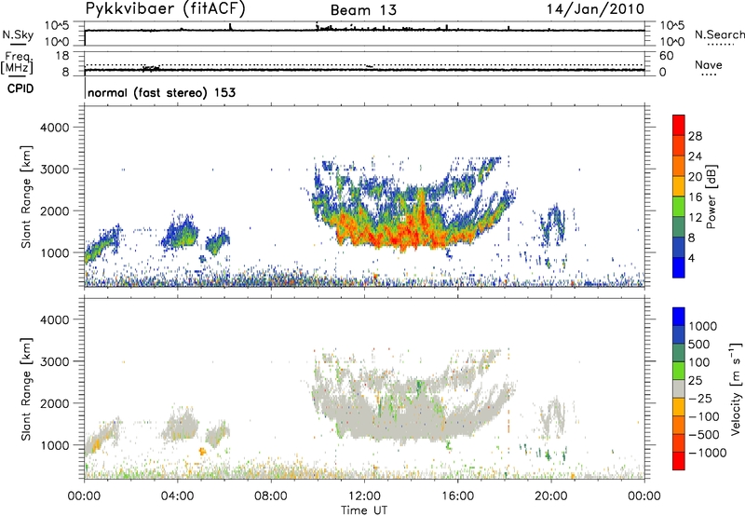Click the 500 label on the velocity scale
This screenshot has height=516, width=745.
[x=699, y=344]
